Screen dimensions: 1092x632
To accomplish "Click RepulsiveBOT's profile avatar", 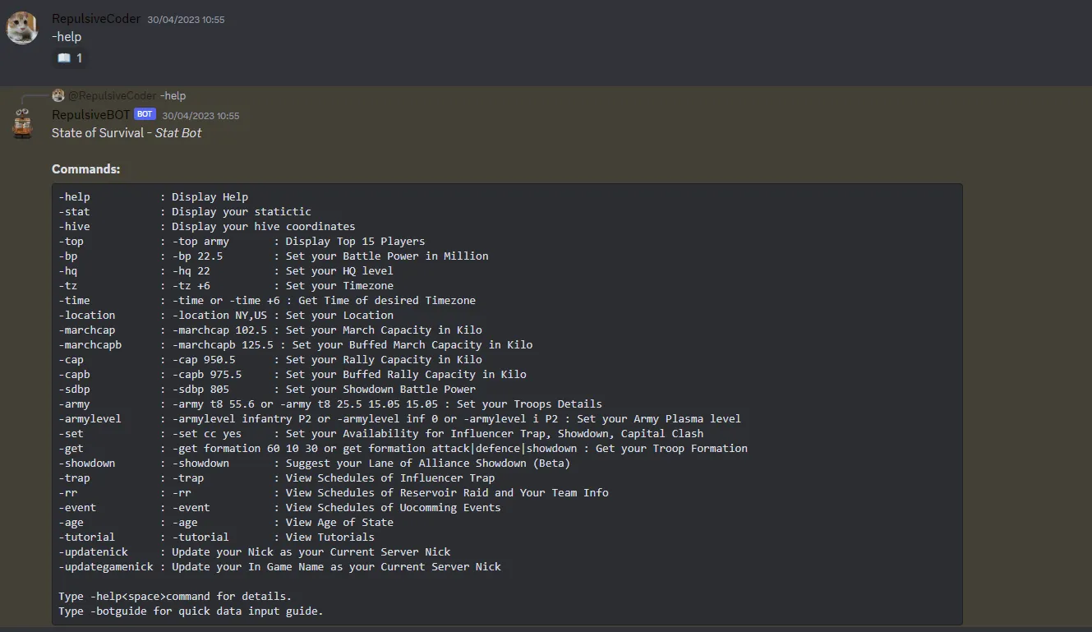I will click(22, 123).
